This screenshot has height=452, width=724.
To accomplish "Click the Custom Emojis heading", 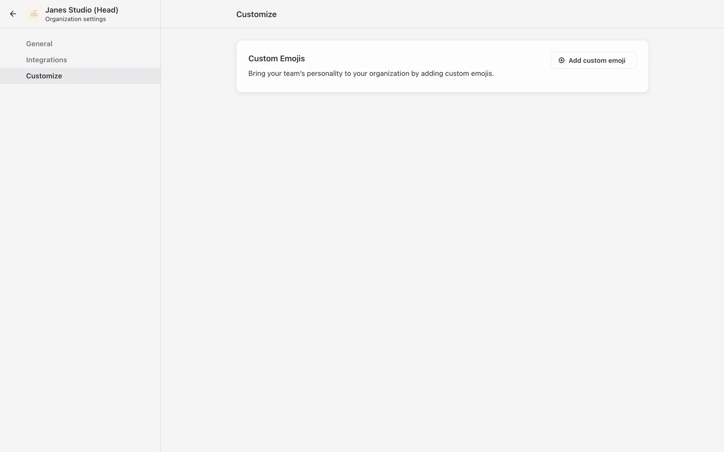I will (x=276, y=58).
